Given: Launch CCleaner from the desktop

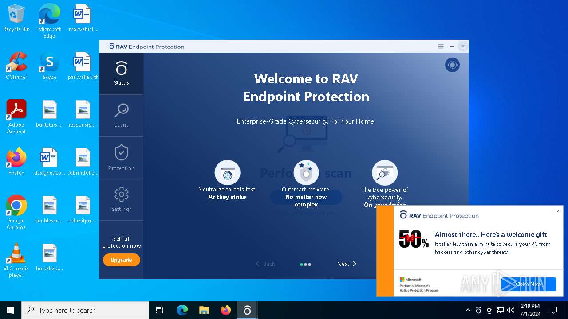Looking at the screenshot, I should tap(16, 66).
